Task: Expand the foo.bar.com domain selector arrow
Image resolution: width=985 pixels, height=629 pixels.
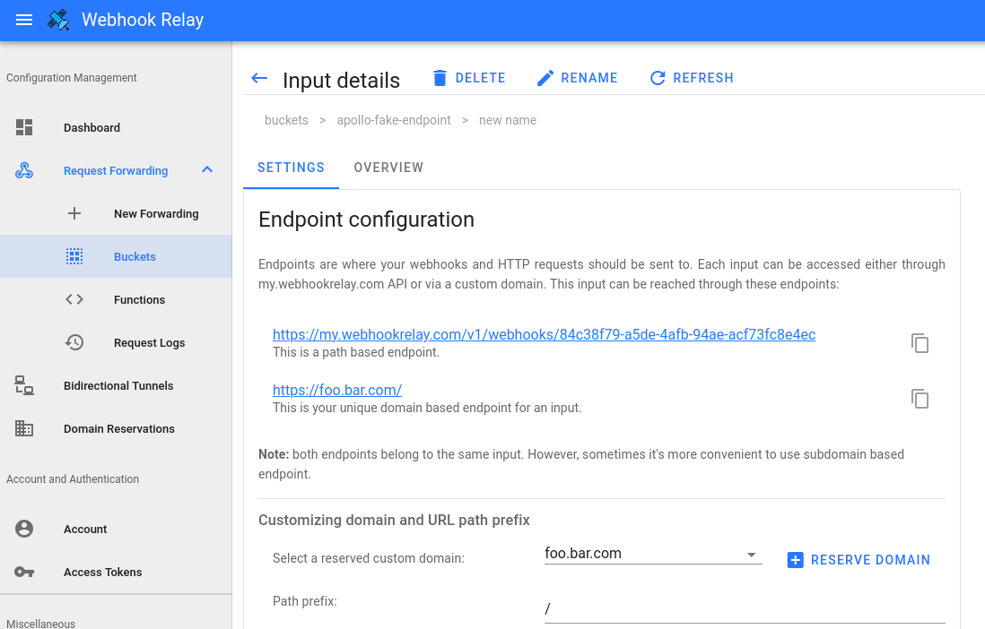Action: click(x=752, y=554)
